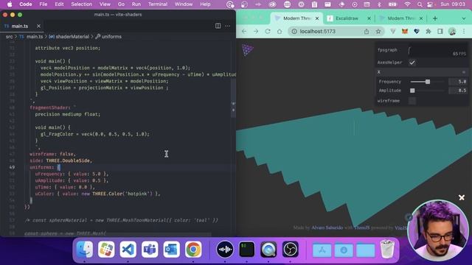
Task: Open the Trash in the Dock
Action: pyautogui.click(x=387, y=250)
